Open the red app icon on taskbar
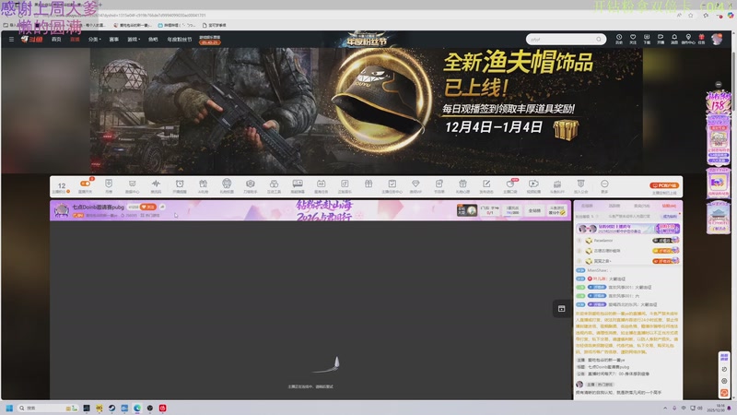Viewport: 737px width, 415px height. pyautogui.click(x=163, y=408)
